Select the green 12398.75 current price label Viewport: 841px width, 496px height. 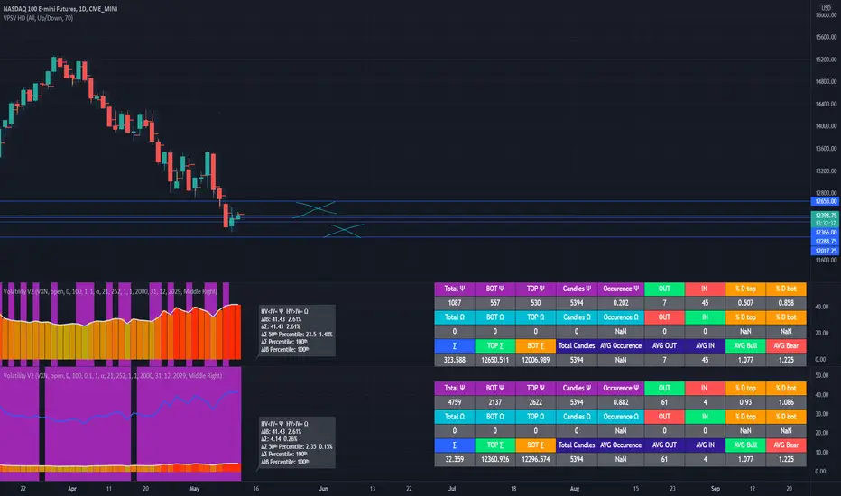coord(825,215)
